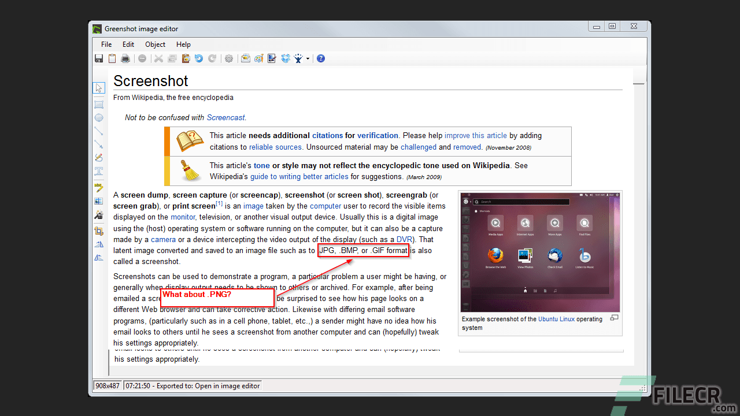Click the Copy to clipboard icon

[112, 58]
